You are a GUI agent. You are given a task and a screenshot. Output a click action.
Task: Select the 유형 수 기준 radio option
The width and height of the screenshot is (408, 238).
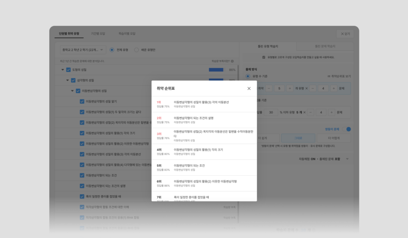pos(248,76)
